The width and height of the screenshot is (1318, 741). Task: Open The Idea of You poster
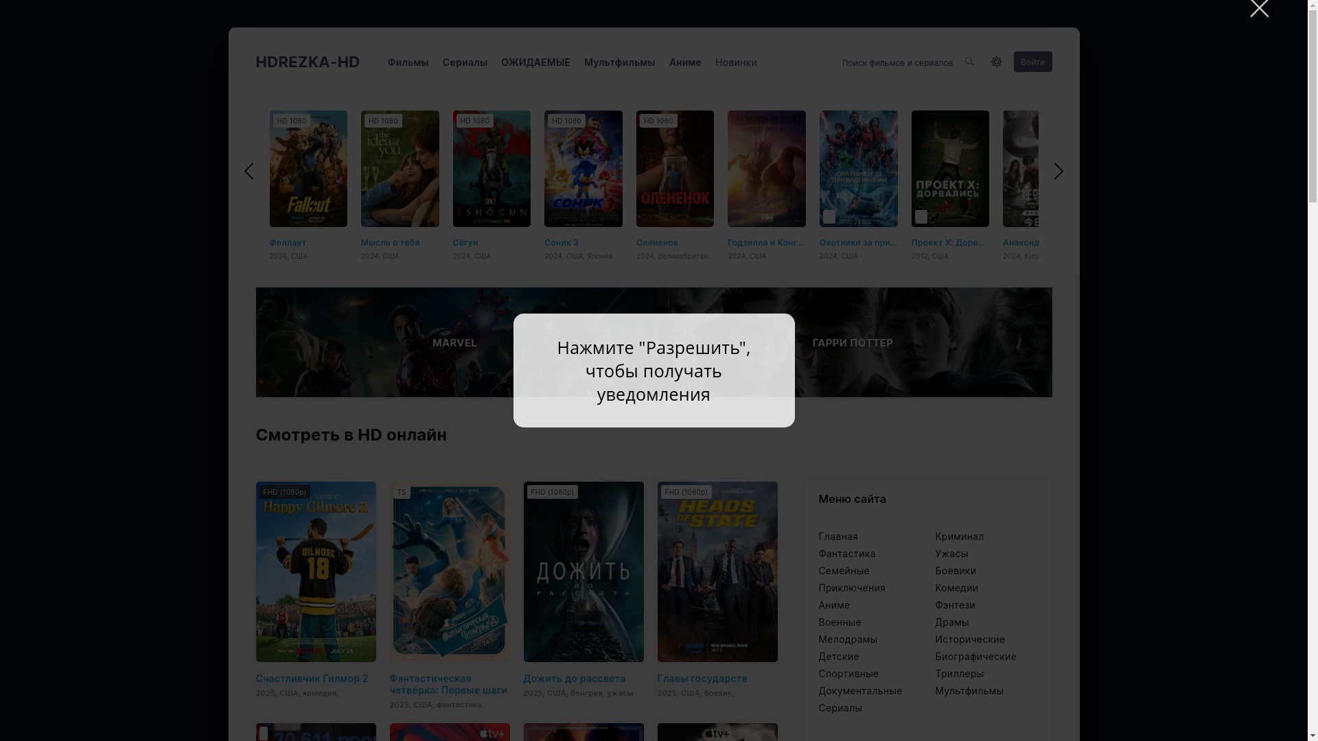(400, 169)
